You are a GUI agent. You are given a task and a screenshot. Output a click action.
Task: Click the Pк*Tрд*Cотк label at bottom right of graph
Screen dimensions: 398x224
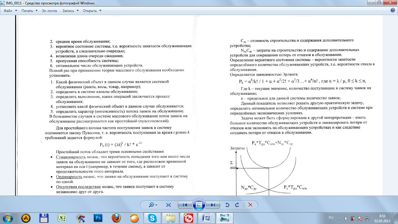point(295,188)
